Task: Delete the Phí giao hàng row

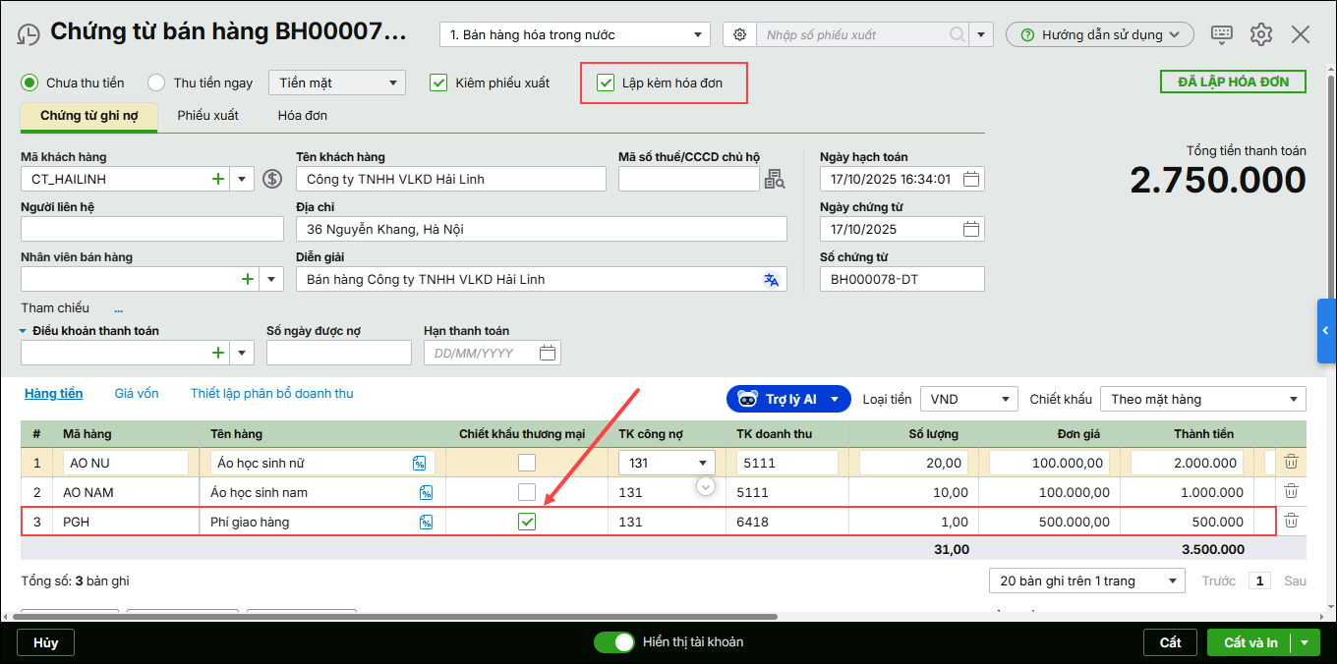Action: 1291,522
